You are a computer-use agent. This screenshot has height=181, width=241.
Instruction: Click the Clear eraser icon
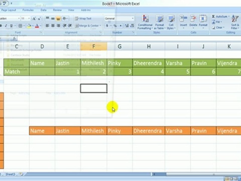(213, 28)
